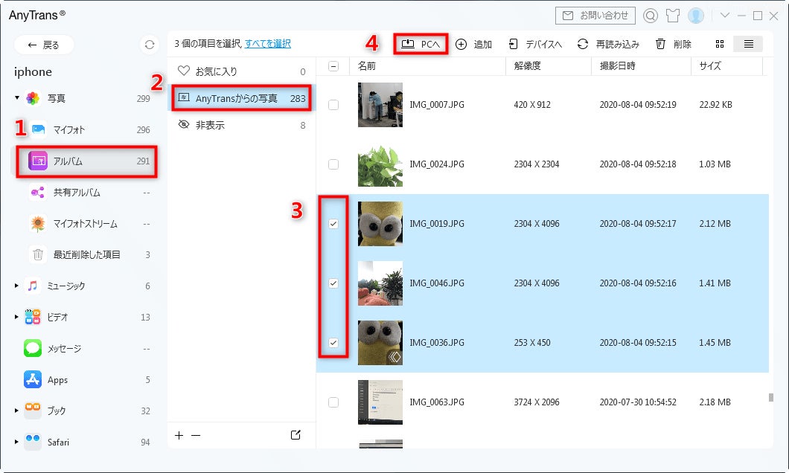Select 写真 photos category in sidebar
This screenshot has width=789, height=473.
[x=83, y=98]
